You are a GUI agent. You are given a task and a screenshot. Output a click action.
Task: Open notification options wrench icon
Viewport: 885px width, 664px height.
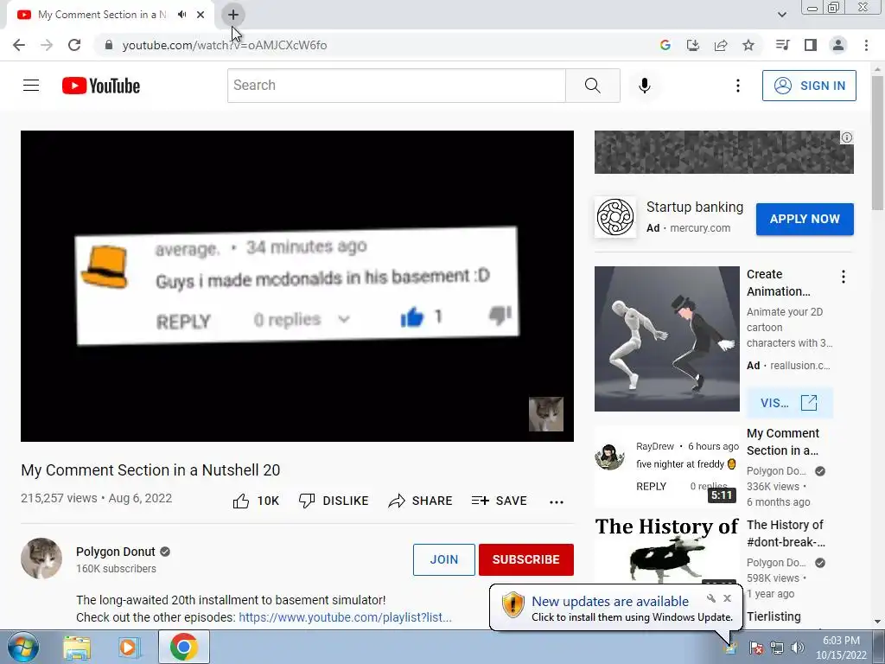coord(711,598)
